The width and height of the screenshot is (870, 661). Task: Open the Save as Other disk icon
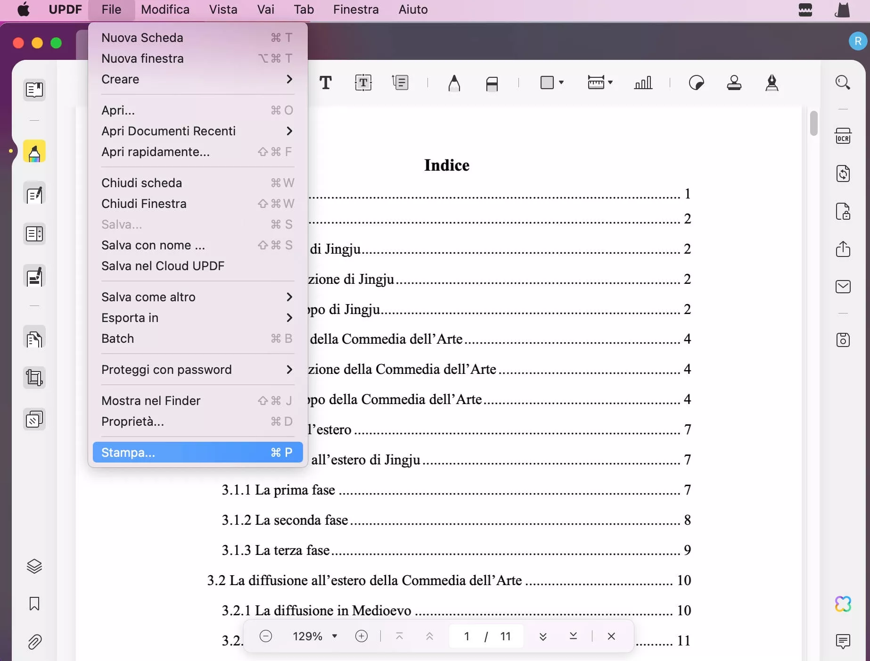[x=843, y=340]
